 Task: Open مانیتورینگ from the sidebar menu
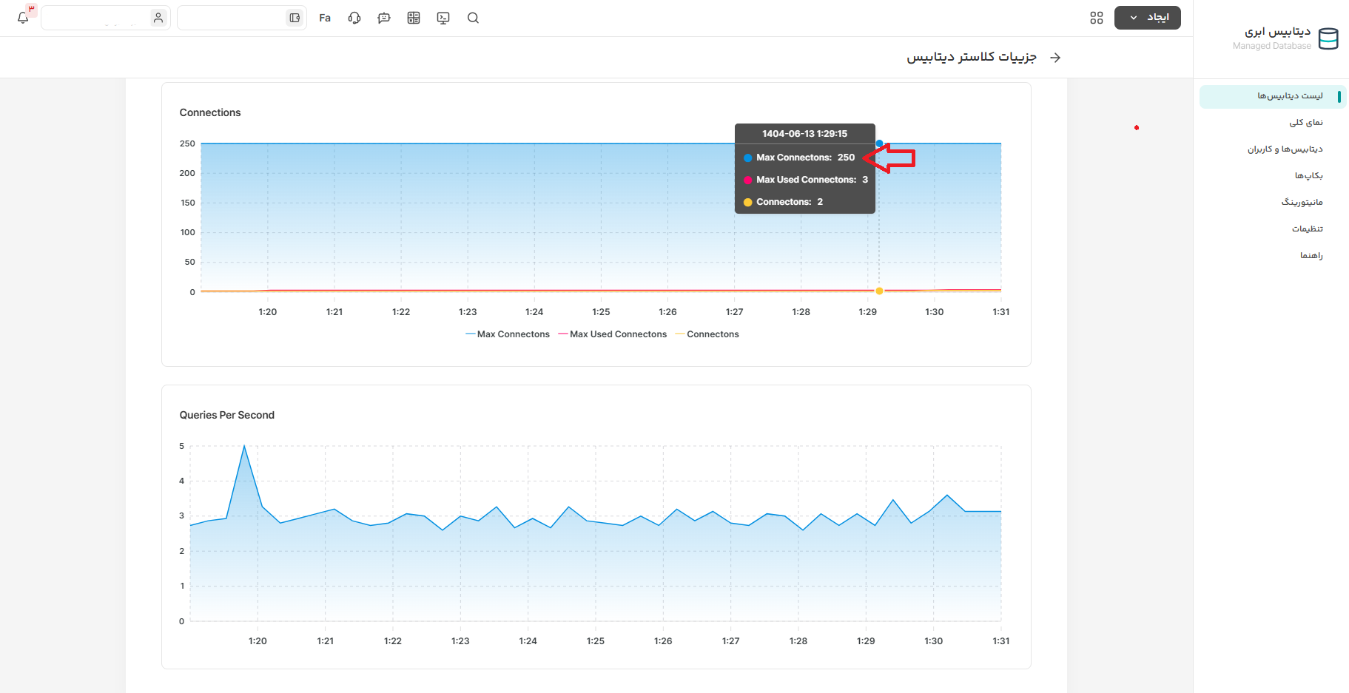tap(1302, 202)
